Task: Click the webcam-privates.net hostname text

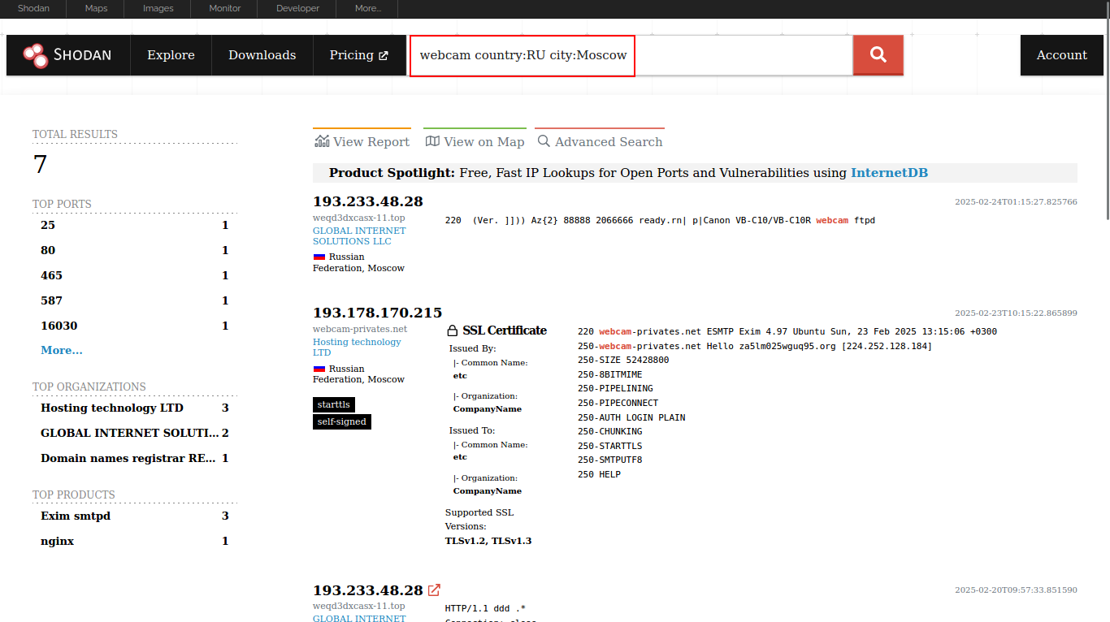Action: point(360,329)
